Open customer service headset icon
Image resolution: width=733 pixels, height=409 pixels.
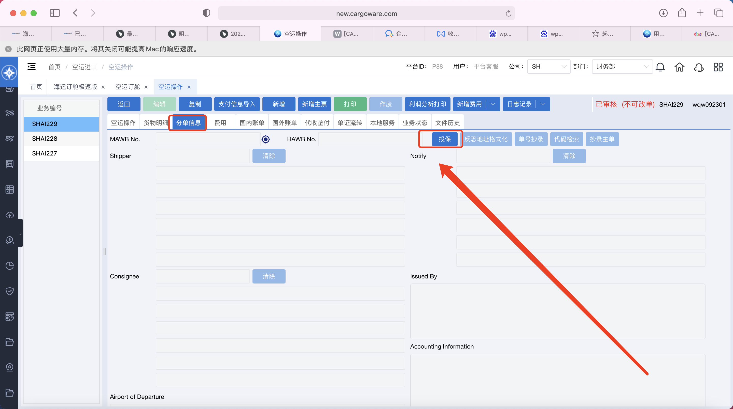pyautogui.click(x=699, y=67)
